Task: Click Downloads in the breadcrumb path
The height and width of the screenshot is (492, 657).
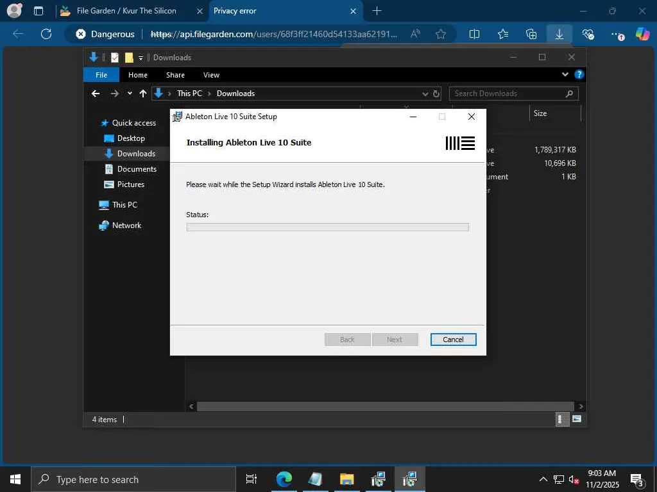Action: point(235,94)
